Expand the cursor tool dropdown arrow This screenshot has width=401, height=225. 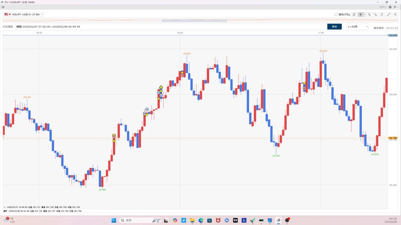pos(365,14)
